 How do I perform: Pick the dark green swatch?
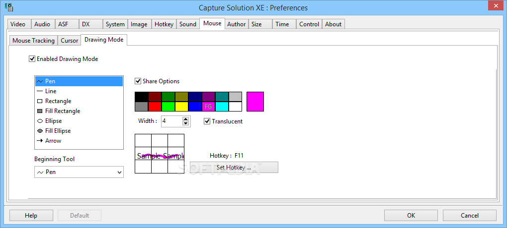click(168, 97)
